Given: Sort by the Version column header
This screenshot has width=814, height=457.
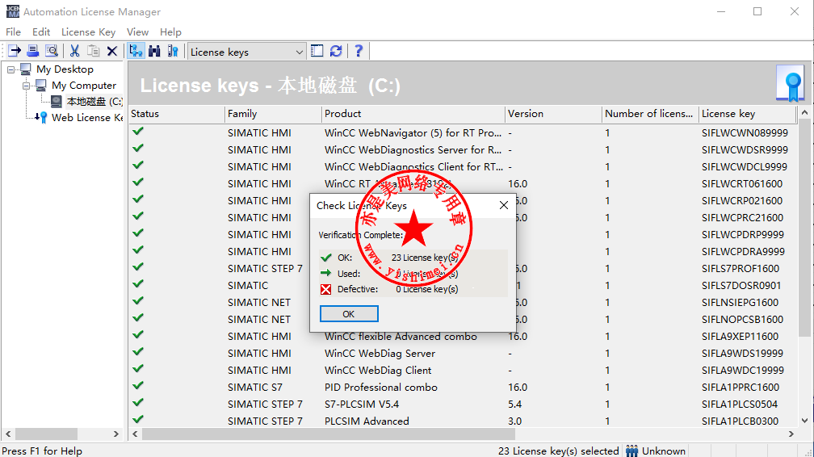Looking at the screenshot, I should tap(553, 114).
